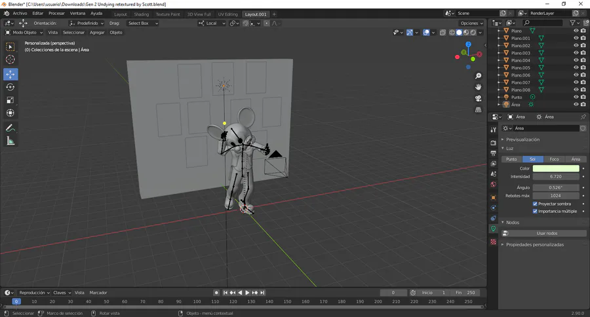590x317 pixels.
Task: Open the light Color swatch
Action: coord(556,168)
